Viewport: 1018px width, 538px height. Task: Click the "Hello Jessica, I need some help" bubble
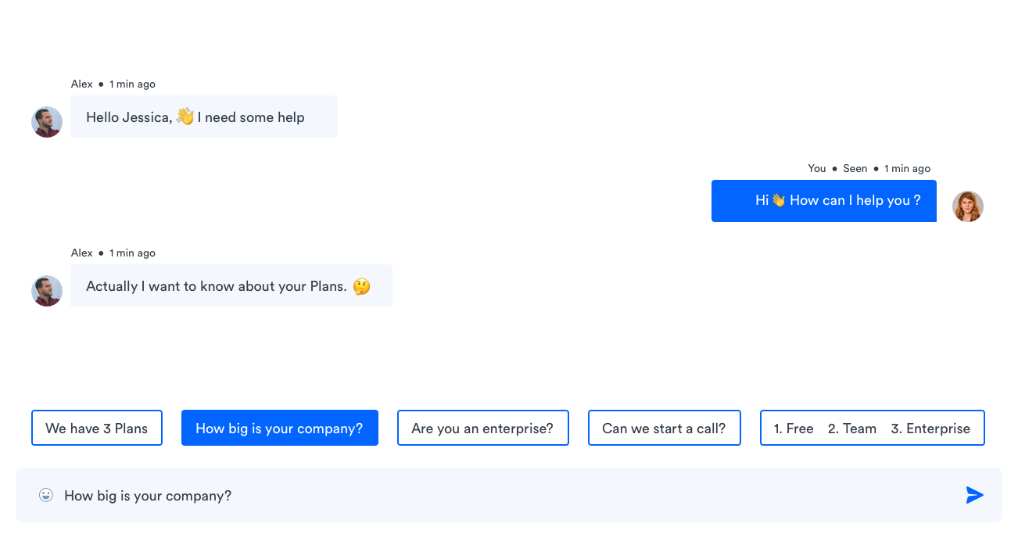point(204,117)
